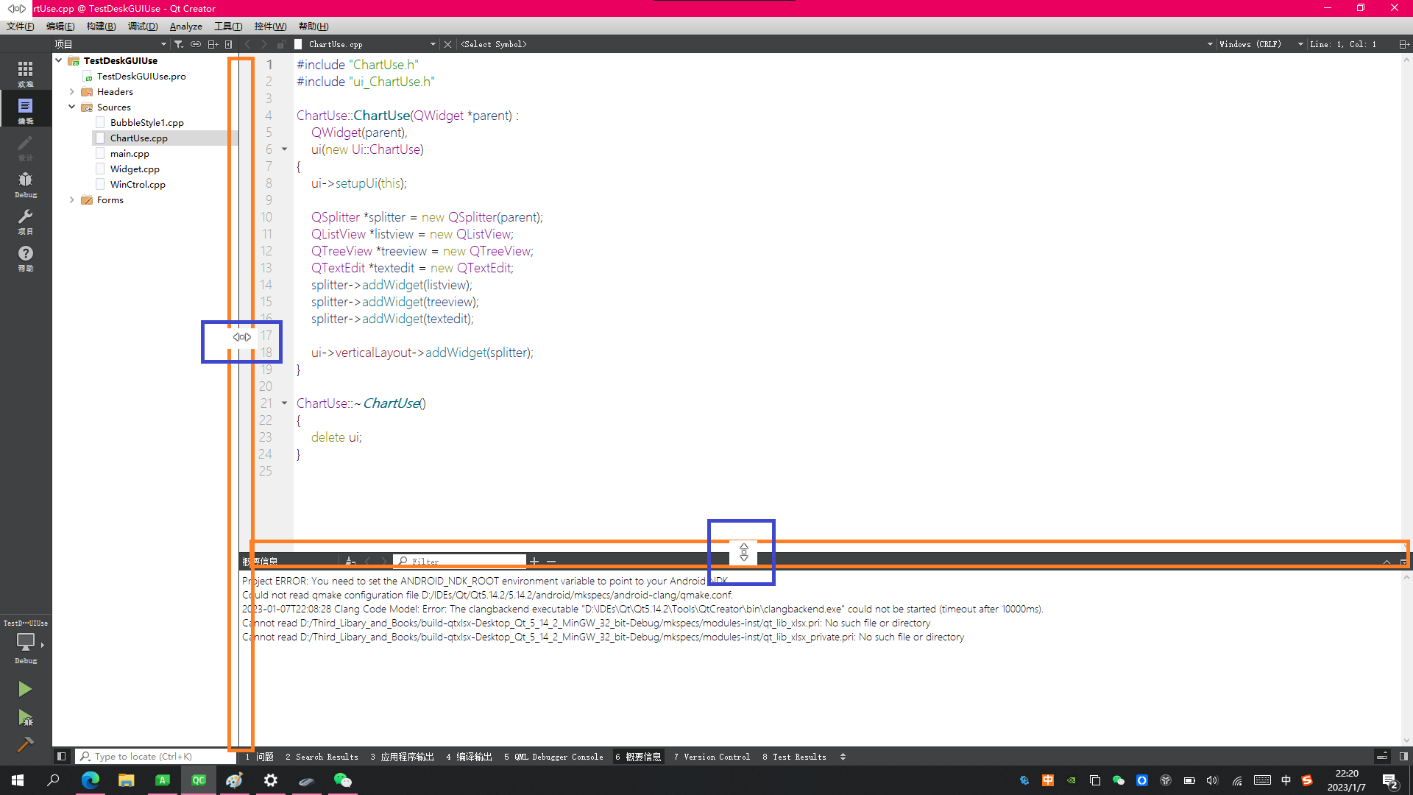Click the 4 编译输出 tab

[x=472, y=756]
